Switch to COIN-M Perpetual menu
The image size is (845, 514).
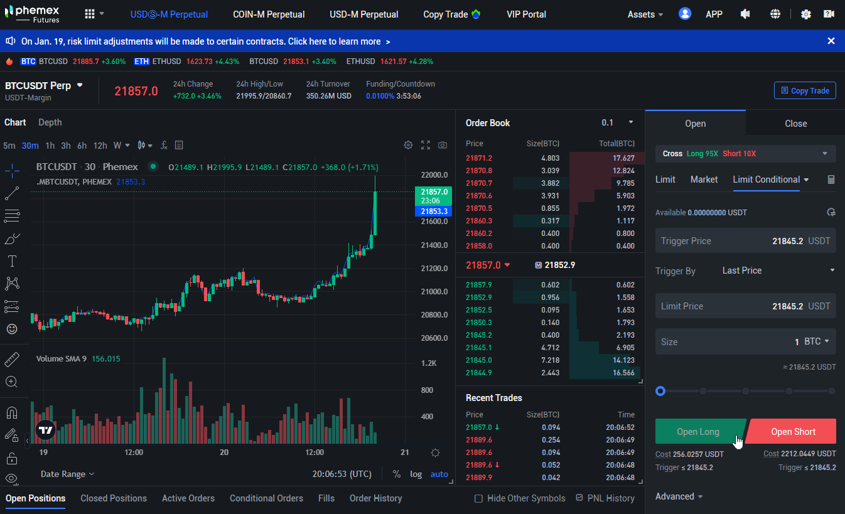pyautogui.click(x=269, y=14)
